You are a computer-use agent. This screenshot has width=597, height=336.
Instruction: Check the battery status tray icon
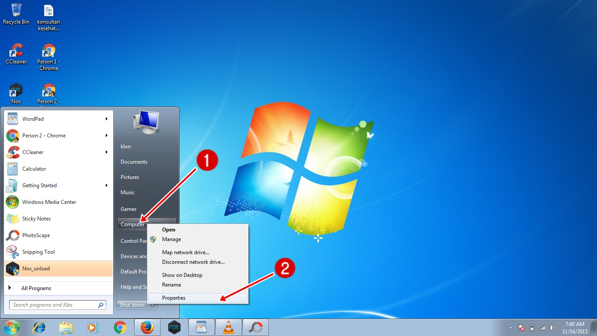(532, 328)
